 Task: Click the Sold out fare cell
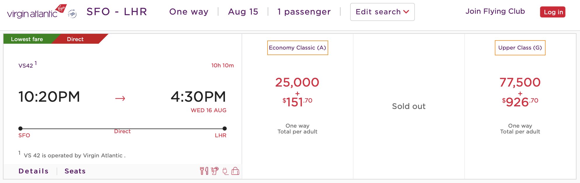[408, 106]
